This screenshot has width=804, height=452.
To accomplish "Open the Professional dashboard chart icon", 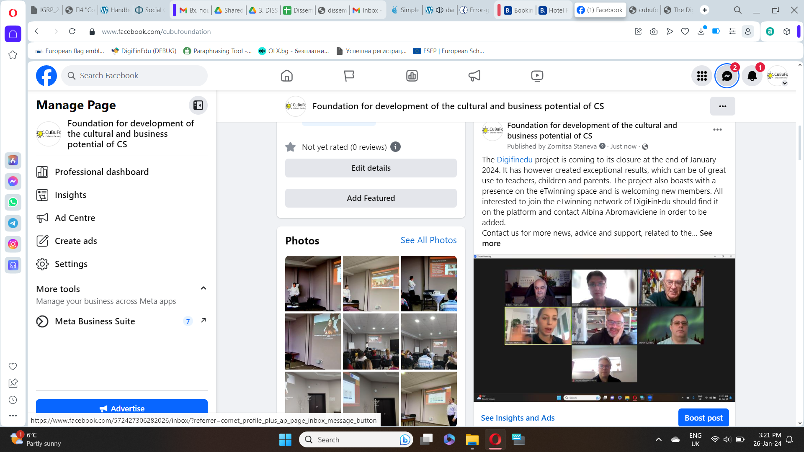I will (412, 76).
